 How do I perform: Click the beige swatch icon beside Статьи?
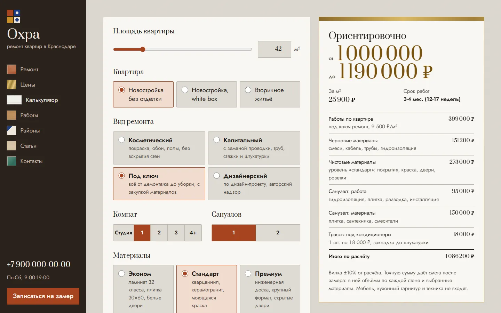point(11,146)
